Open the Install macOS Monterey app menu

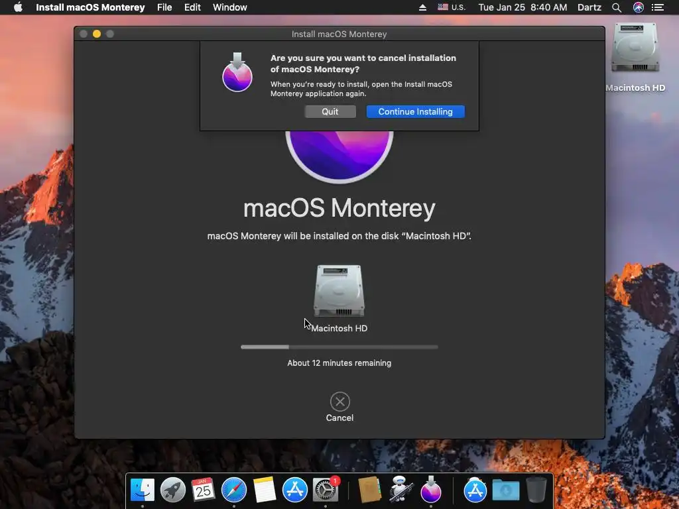[90, 7]
